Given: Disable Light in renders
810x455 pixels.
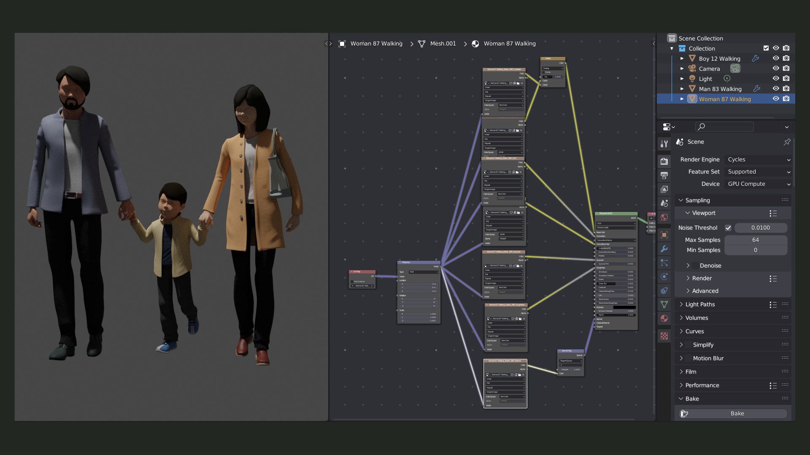Looking at the screenshot, I should point(786,79).
